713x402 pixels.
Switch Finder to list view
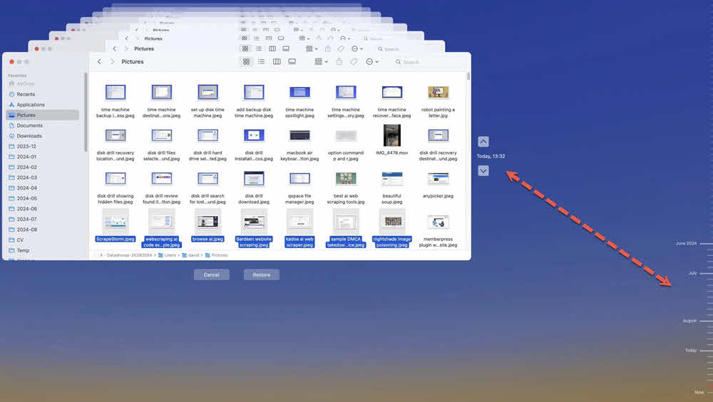point(262,61)
